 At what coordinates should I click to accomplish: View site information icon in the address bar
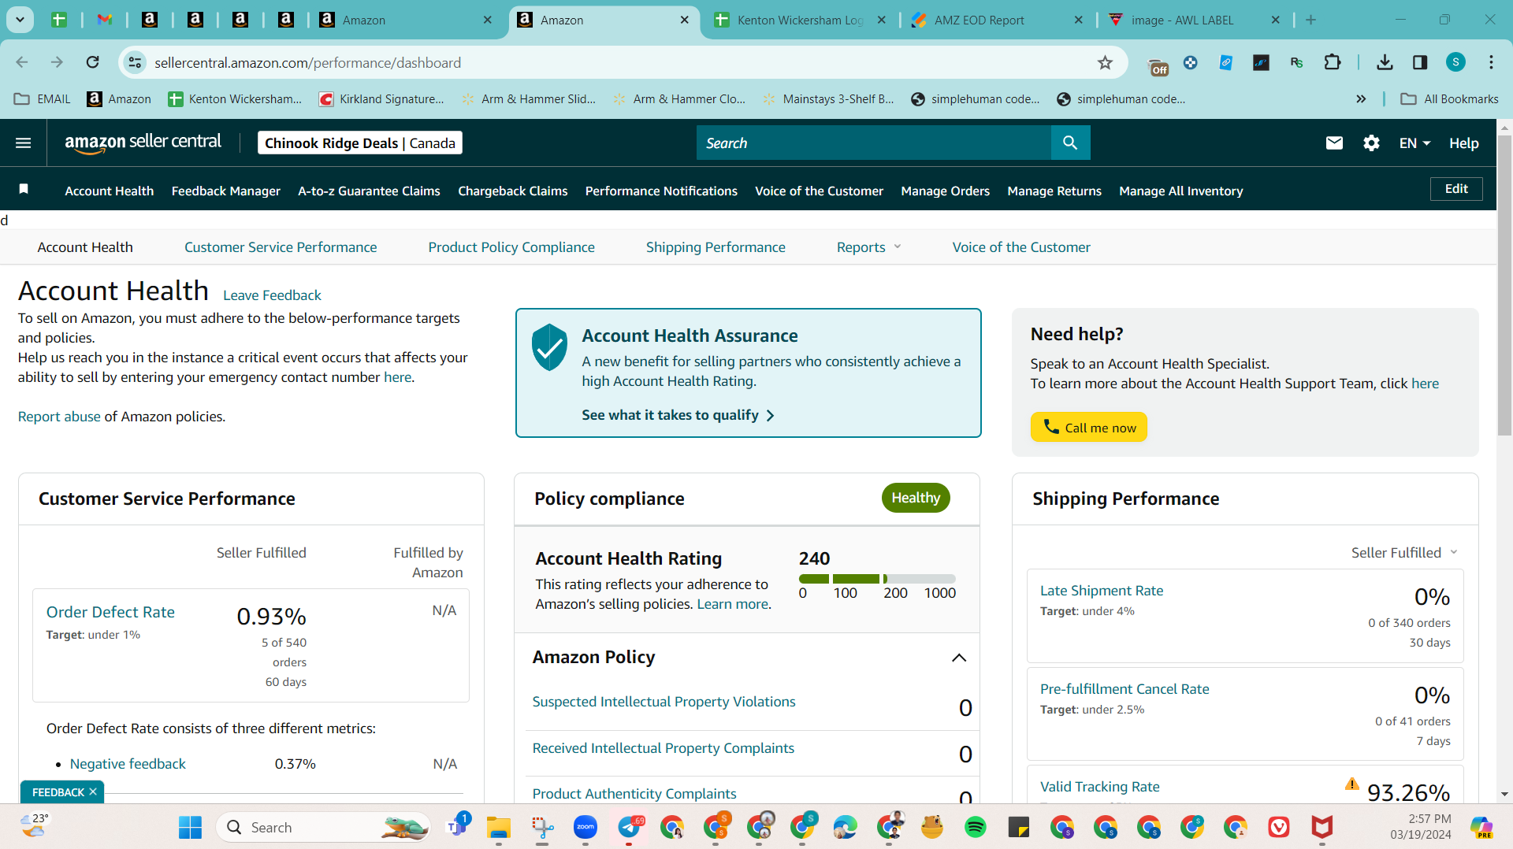click(136, 62)
